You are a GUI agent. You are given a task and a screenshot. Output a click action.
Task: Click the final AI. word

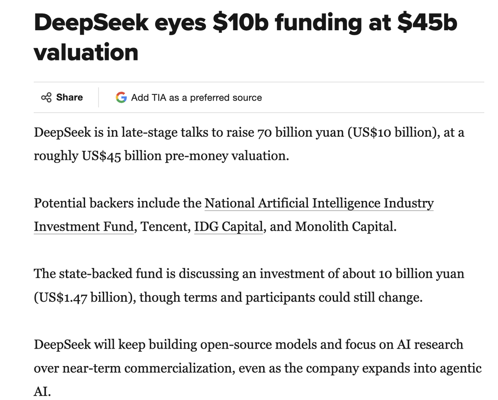click(x=42, y=392)
